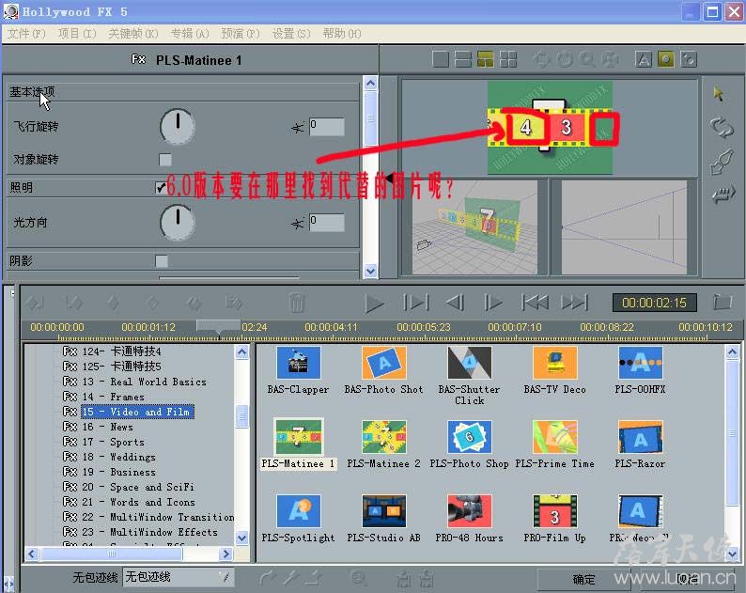The width and height of the screenshot is (746, 593).
Task: Open 预演(P) menu
Action: pos(241,33)
